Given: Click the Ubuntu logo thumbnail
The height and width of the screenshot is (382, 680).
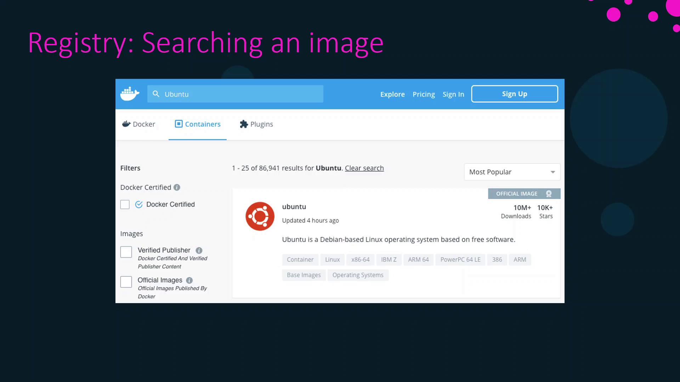Looking at the screenshot, I should click(x=260, y=216).
